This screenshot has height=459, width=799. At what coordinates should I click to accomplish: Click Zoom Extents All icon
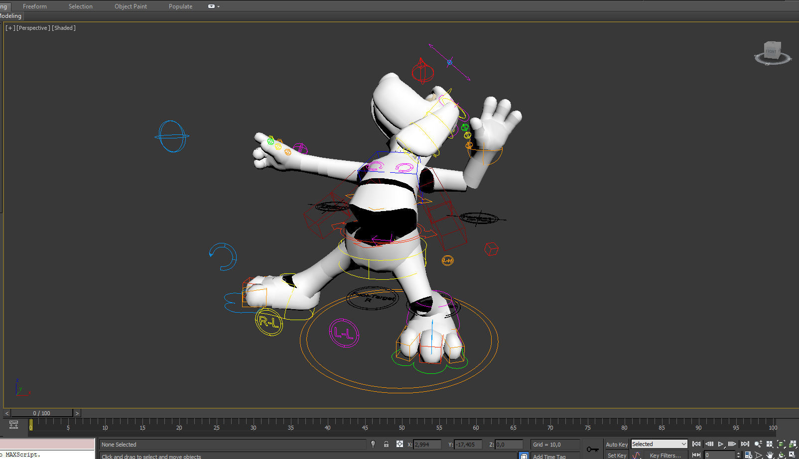tap(793, 444)
